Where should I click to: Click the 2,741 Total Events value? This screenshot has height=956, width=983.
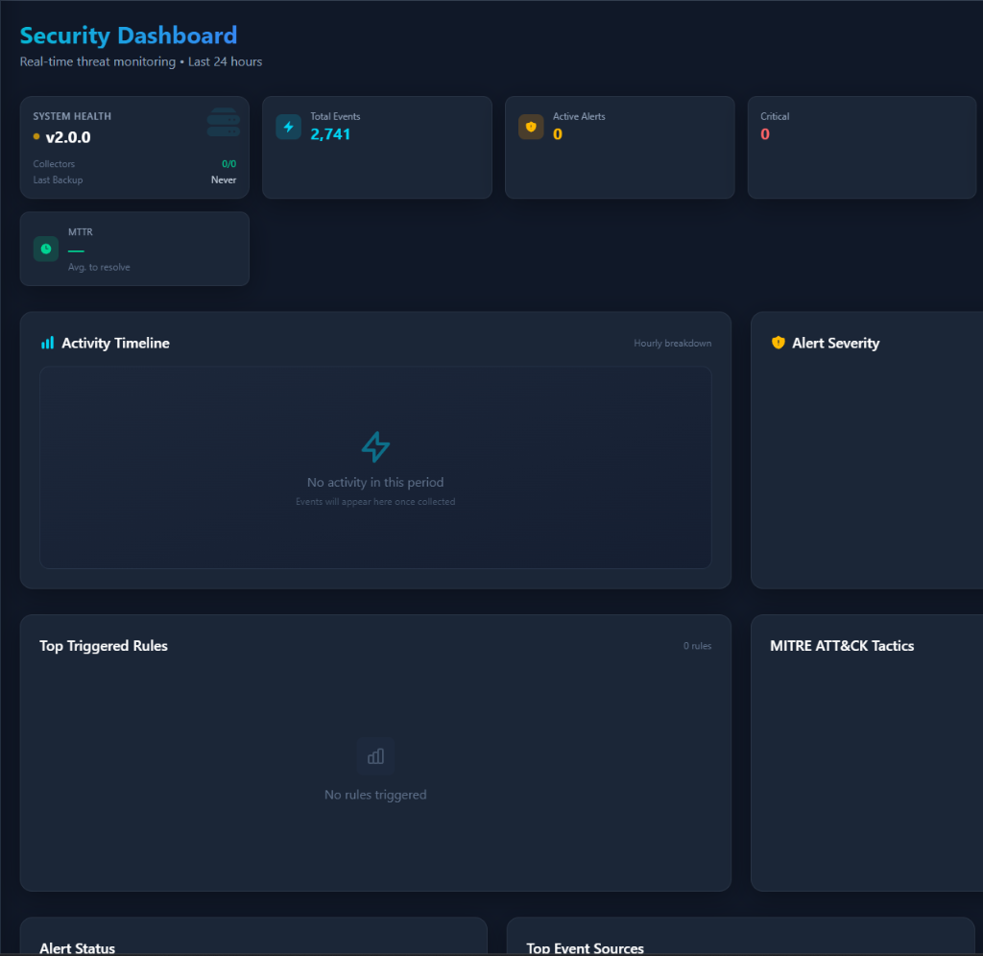(x=330, y=134)
